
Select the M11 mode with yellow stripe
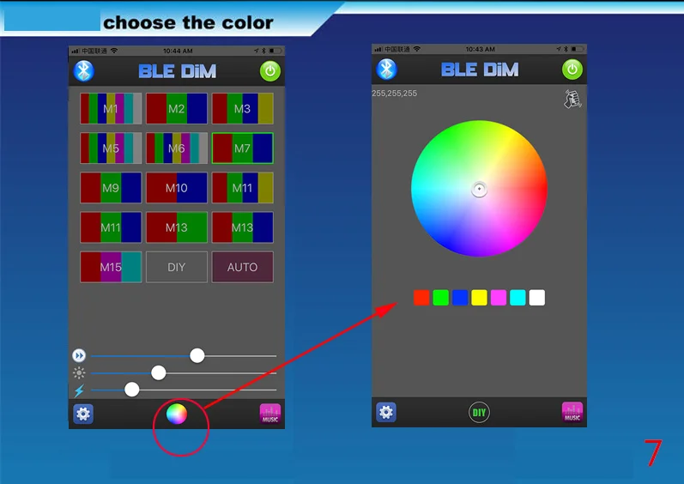243,188
